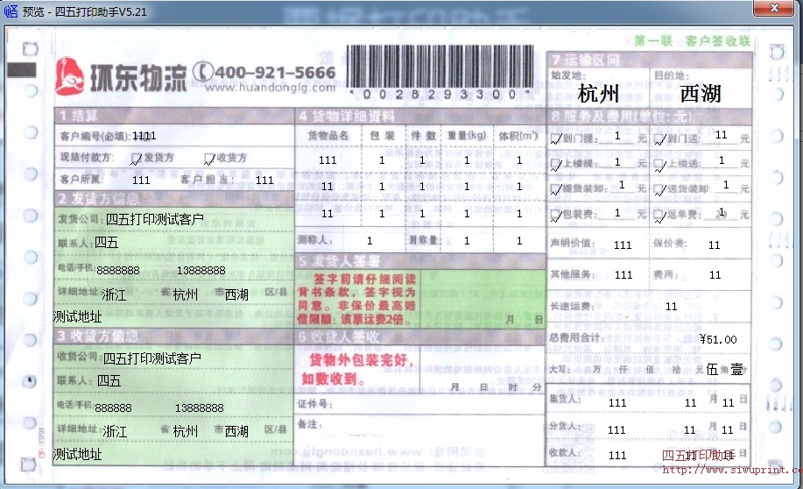Click the sender province 浙江

click(x=114, y=294)
